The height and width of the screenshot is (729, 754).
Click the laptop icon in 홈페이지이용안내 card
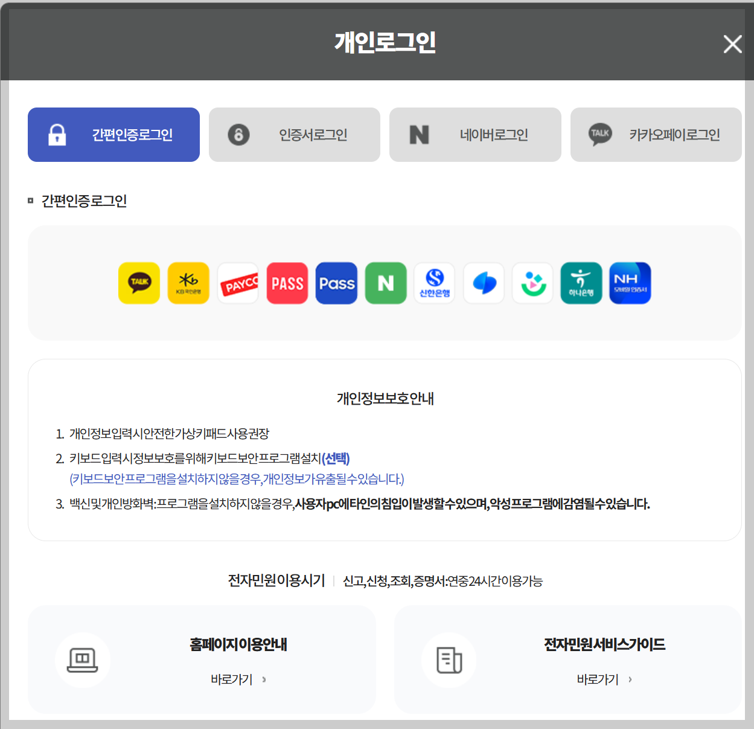(83, 660)
